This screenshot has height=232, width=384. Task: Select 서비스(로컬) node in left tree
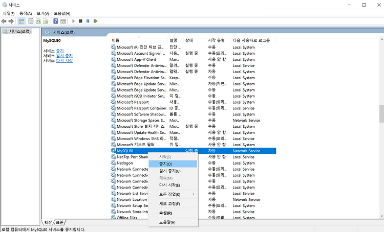pos(17,31)
